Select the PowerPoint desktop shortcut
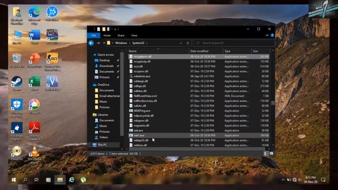The height and width of the screenshot is (190, 338). tap(34, 60)
